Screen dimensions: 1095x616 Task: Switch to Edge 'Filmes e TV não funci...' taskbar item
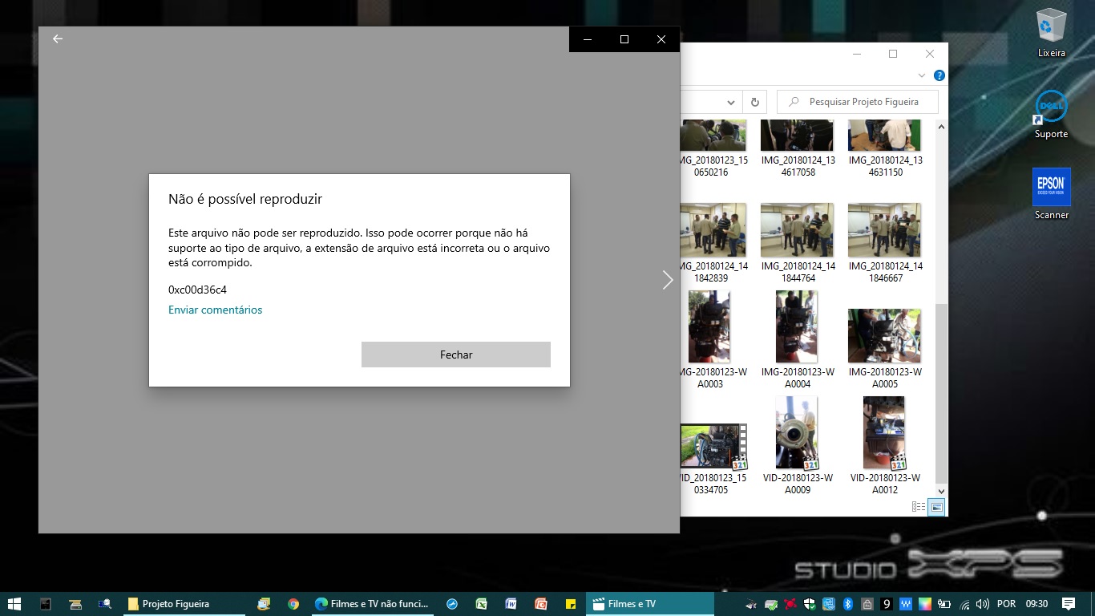[x=374, y=604]
